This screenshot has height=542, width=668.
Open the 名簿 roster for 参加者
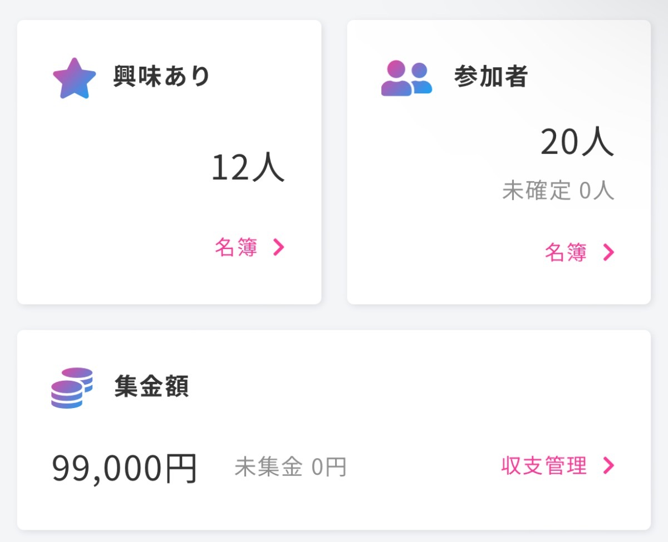(x=566, y=253)
